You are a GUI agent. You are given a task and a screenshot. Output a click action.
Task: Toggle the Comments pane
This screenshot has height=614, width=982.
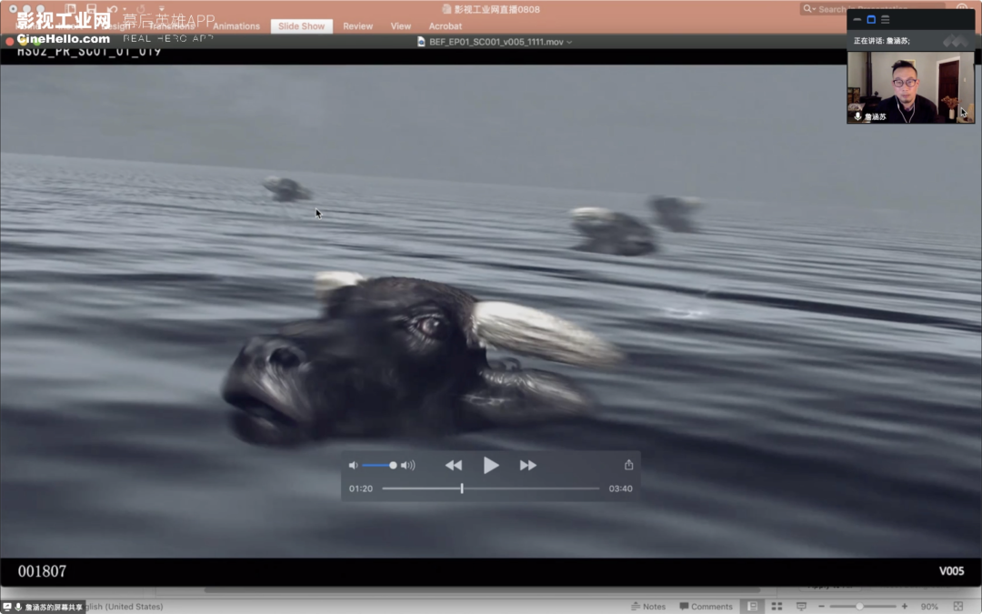[706, 607]
